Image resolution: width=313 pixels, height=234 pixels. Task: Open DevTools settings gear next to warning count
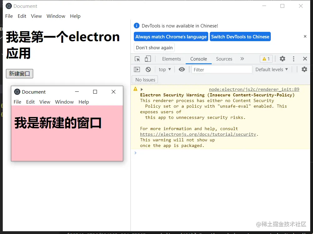pyautogui.click(x=282, y=59)
